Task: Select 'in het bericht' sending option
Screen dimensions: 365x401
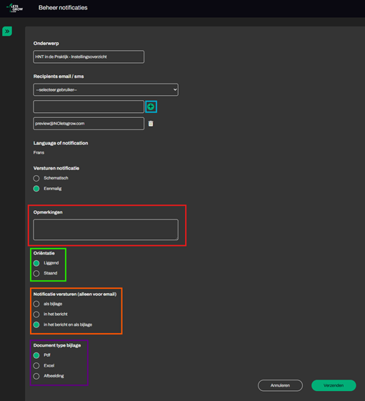Action: point(36,314)
